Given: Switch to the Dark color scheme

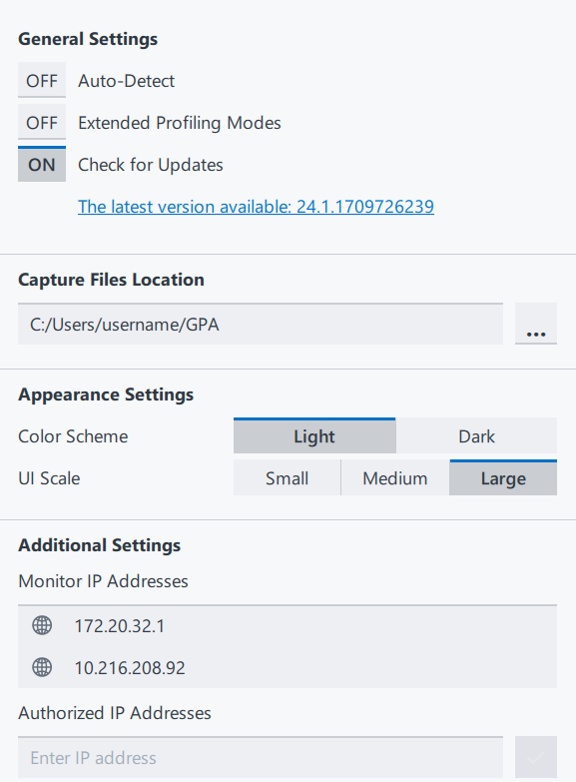Looking at the screenshot, I should pyautogui.click(x=476, y=435).
